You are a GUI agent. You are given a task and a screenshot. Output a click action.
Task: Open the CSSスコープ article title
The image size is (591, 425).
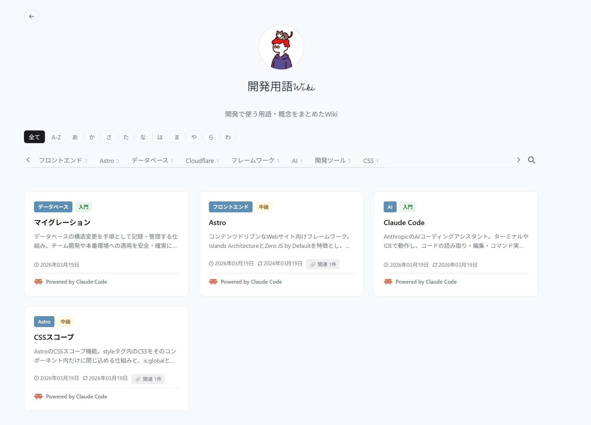[x=54, y=337]
